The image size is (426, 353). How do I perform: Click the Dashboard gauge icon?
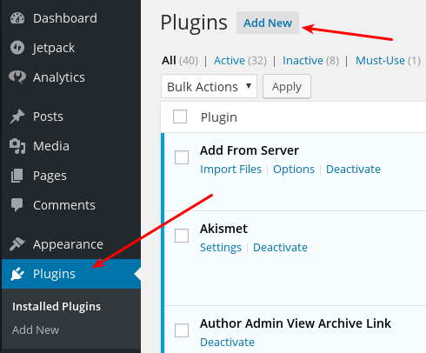click(x=17, y=18)
